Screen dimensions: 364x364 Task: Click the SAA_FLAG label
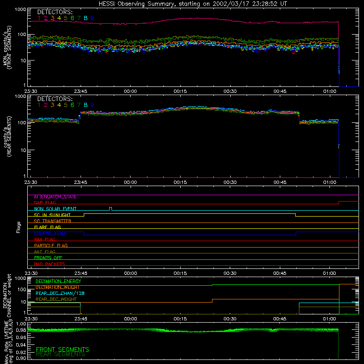tap(45, 239)
